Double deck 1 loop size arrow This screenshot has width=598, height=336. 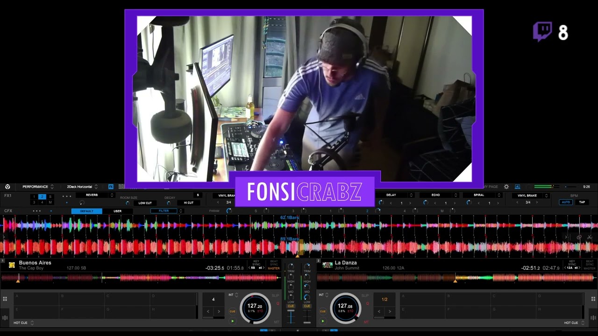(x=219, y=311)
